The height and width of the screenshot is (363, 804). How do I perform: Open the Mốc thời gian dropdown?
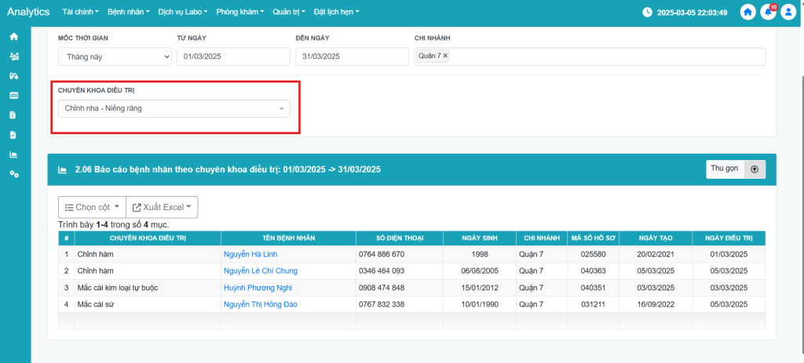tap(115, 56)
